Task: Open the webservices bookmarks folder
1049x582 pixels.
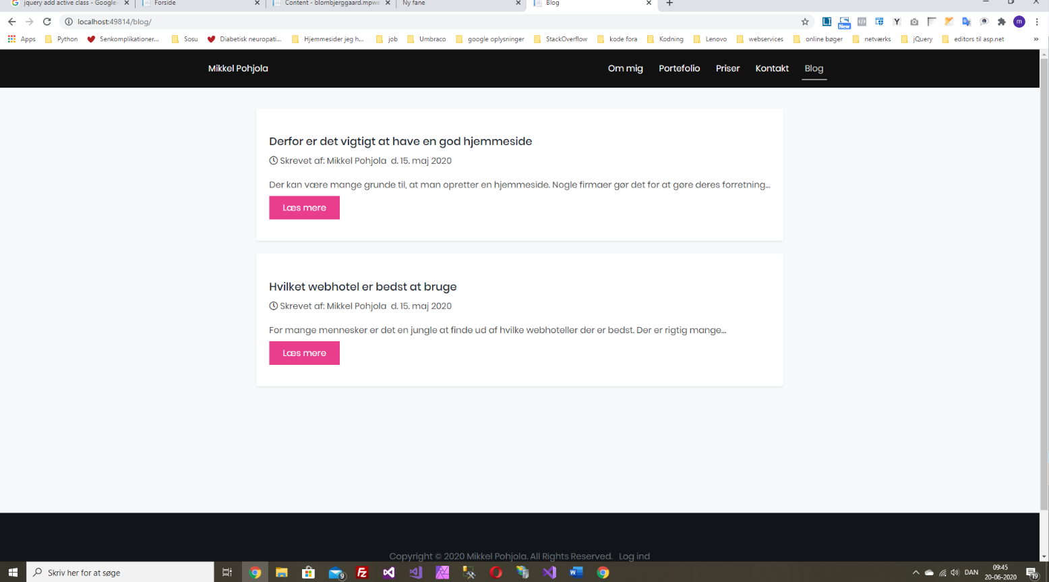Action: (x=760, y=39)
